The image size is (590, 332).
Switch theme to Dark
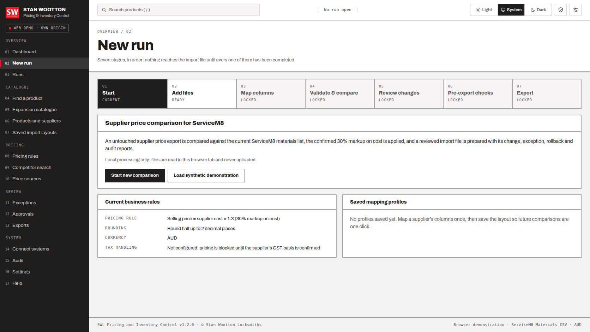coord(538,10)
